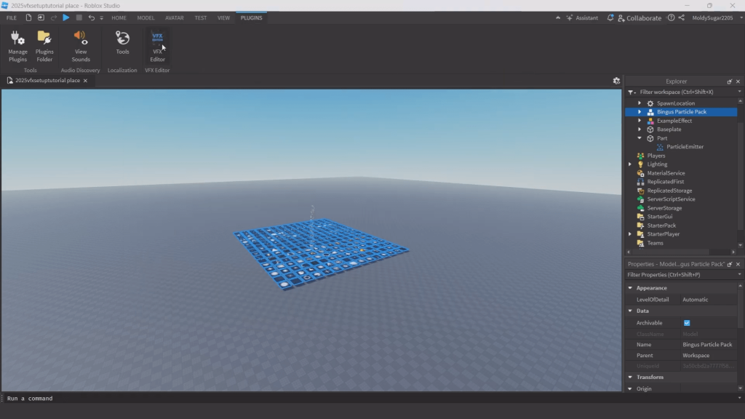Viewport: 745px width, 419px height.
Task: Start playtest with the Play button
Action: pos(66,17)
